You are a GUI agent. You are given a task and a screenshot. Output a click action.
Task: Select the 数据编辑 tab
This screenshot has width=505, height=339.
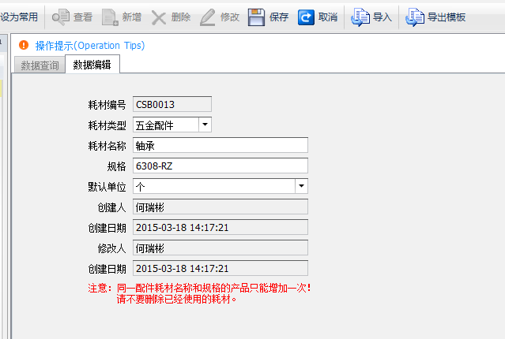point(92,65)
